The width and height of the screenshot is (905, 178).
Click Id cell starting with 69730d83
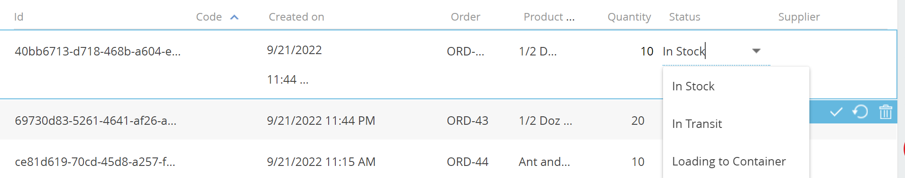[x=96, y=121]
